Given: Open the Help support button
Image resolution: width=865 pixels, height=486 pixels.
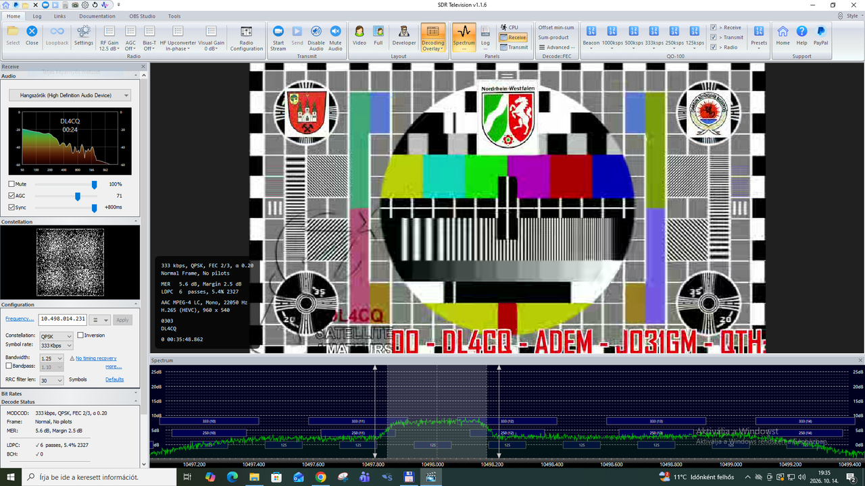Looking at the screenshot, I should click(x=801, y=36).
